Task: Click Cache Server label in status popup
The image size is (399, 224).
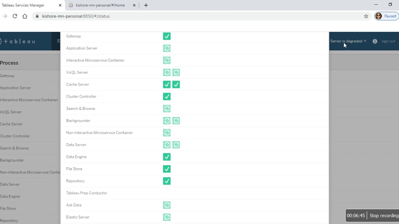Action: tap(78, 85)
